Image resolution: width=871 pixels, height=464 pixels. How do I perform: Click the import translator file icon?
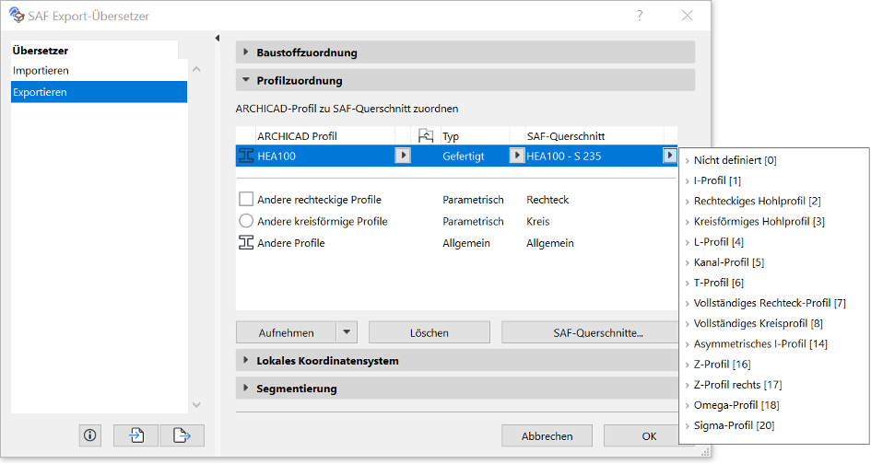(135, 435)
